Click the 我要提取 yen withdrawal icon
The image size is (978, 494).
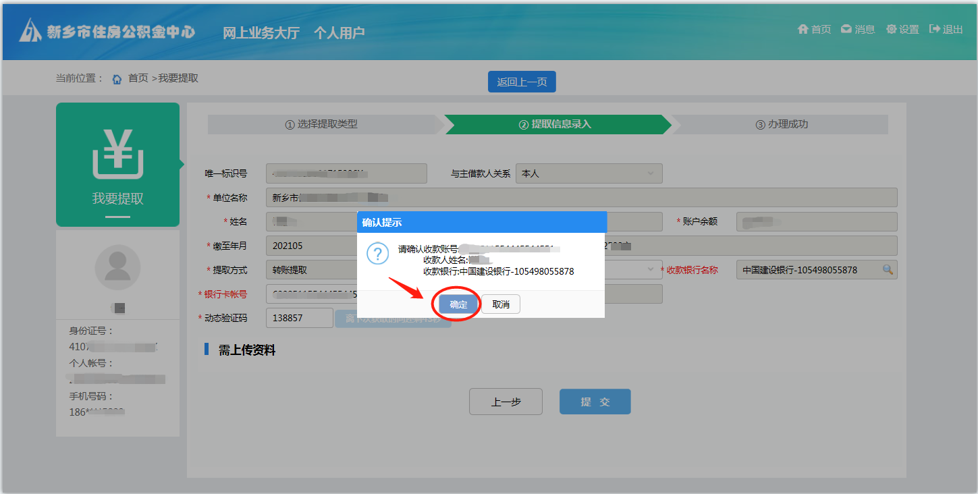117,154
